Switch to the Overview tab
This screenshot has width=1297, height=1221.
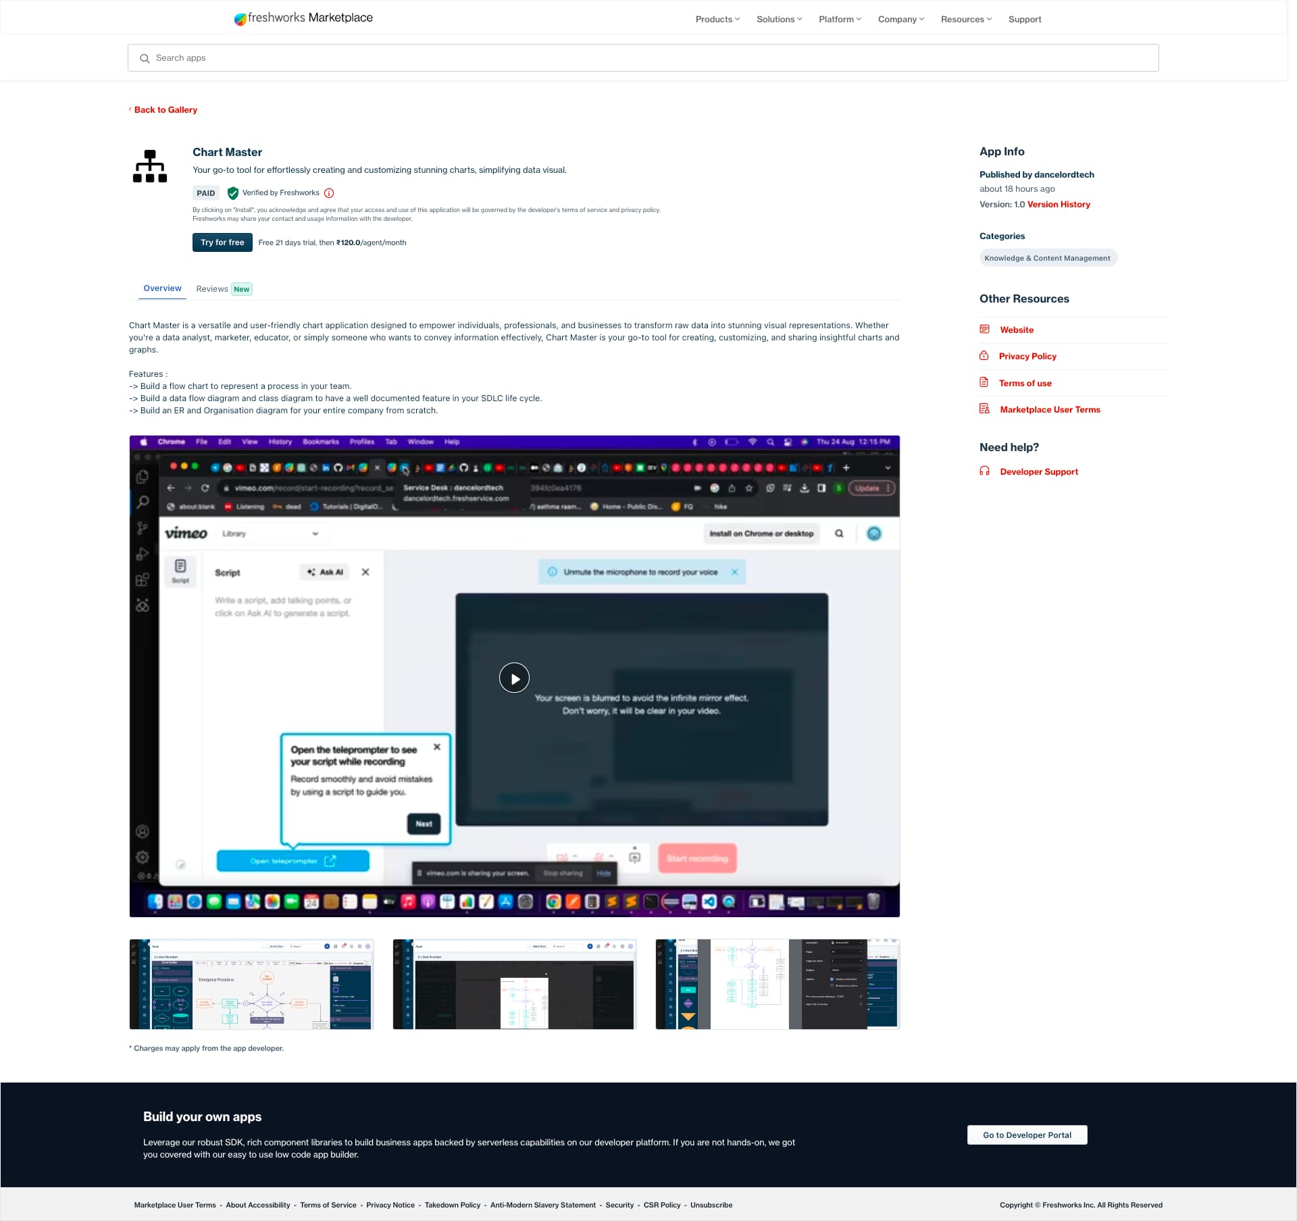162,288
